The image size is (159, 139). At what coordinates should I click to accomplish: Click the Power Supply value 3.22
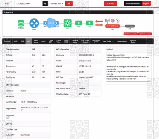coord(34,72)
